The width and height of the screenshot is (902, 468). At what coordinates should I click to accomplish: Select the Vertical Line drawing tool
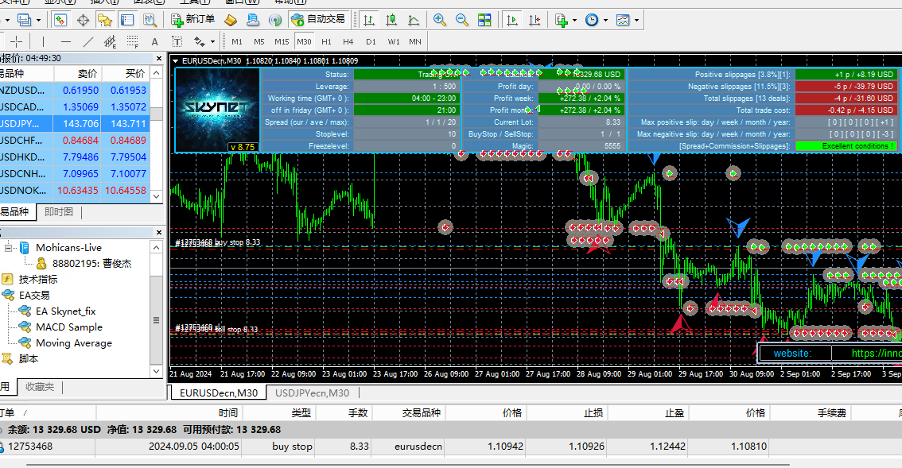[43, 41]
